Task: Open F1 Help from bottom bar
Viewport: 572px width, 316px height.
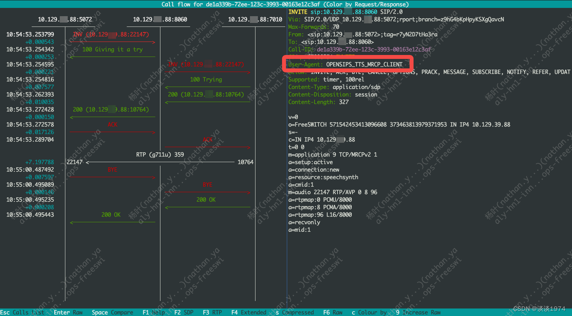Action: [154, 312]
